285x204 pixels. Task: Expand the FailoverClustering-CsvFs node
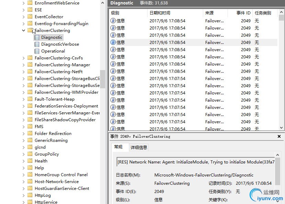[x=23, y=58]
